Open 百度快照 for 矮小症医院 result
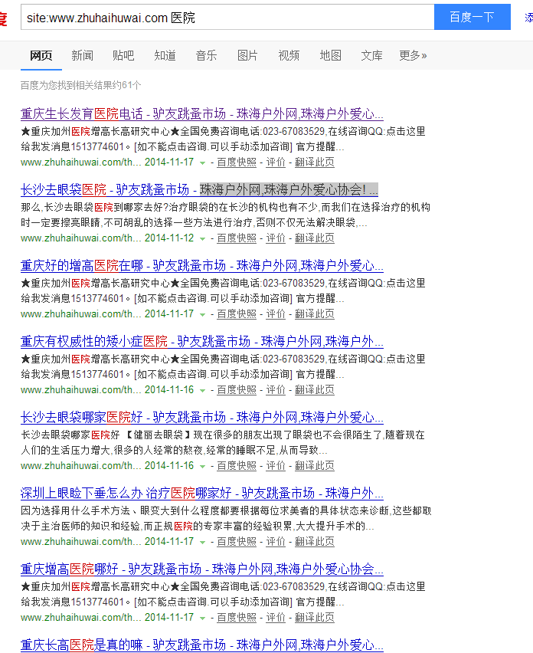This screenshot has width=533, height=653. 237,390
